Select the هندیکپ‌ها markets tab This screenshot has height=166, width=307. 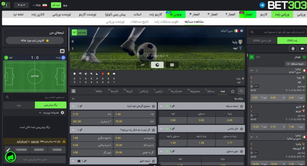point(175,91)
